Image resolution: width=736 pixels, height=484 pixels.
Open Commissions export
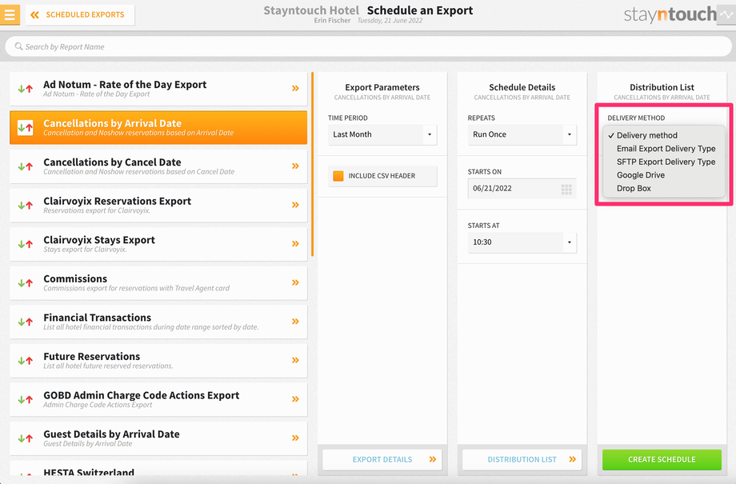pyautogui.click(x=158, y=283)
